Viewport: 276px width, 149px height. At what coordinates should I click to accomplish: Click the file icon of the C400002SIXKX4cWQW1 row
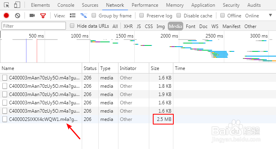point(5,119)
